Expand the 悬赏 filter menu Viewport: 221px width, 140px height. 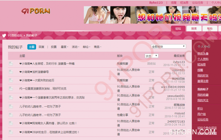click(64, 47)
